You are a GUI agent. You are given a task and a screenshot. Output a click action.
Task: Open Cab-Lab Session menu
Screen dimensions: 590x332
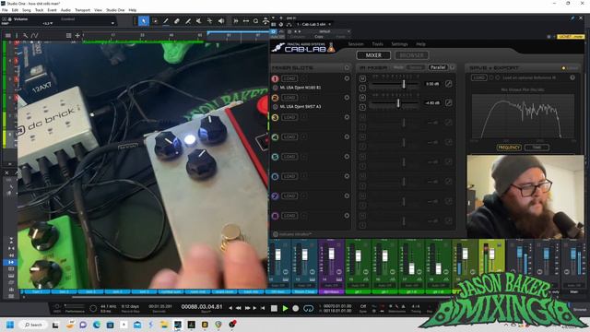356,44
